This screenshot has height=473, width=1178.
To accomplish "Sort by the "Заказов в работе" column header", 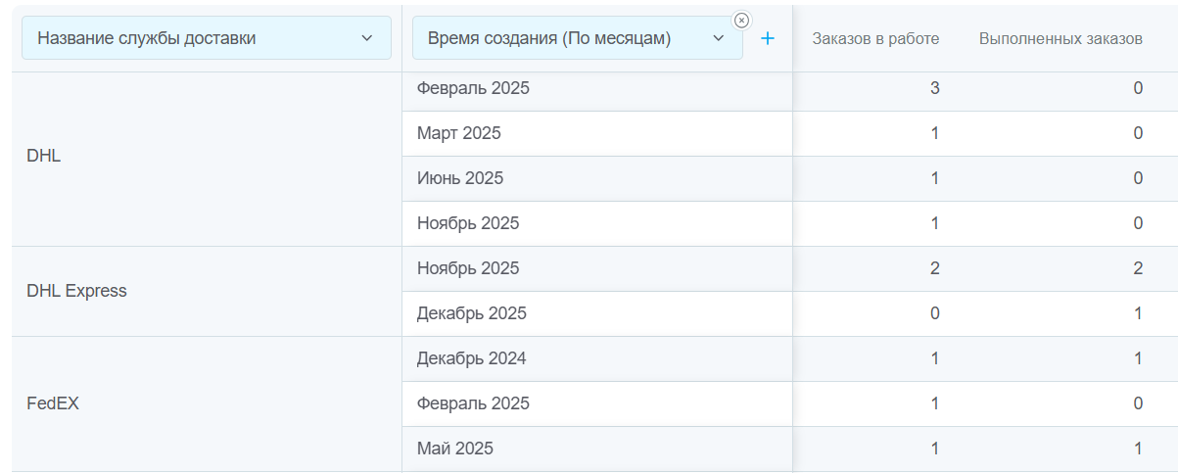I will 875,38.
